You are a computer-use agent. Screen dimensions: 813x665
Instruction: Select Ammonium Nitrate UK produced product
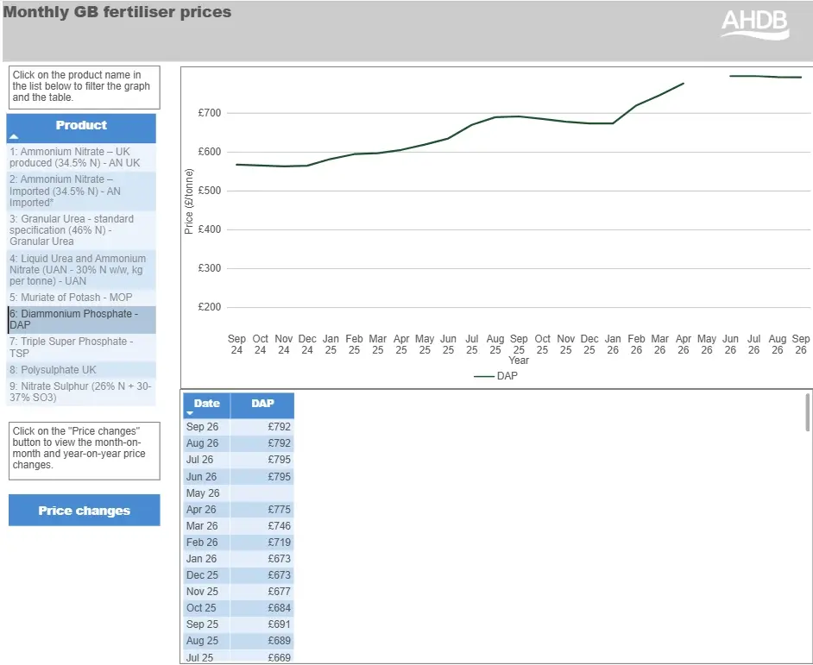(81, 157)
